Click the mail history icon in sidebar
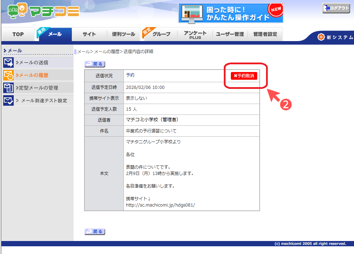 pos(8,75)
